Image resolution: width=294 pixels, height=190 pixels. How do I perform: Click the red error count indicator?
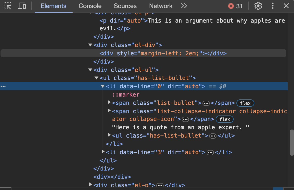[x=235, y=6]
